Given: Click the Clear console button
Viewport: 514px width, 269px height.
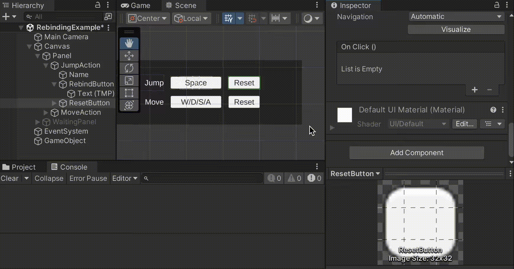Looking at the screenshot, I should (9, 178).
